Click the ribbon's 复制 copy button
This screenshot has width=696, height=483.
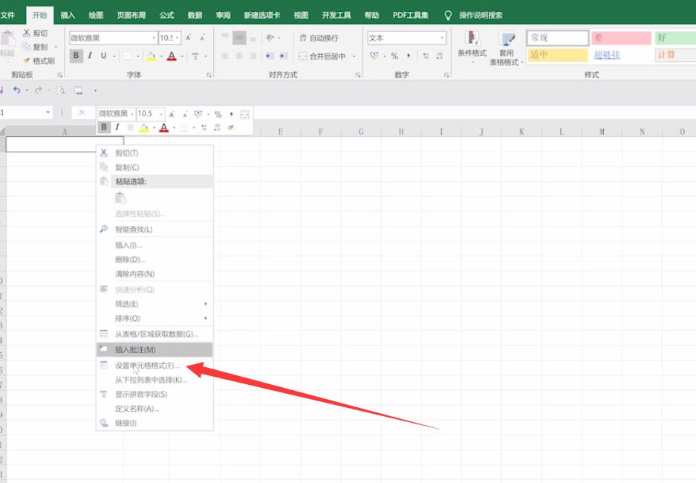coord(35,47)
